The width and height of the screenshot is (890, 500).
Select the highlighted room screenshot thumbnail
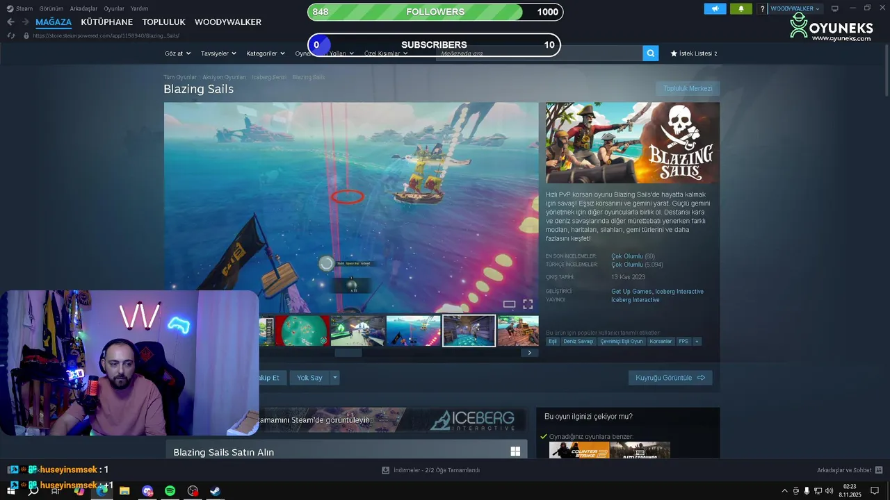point(469,331)
